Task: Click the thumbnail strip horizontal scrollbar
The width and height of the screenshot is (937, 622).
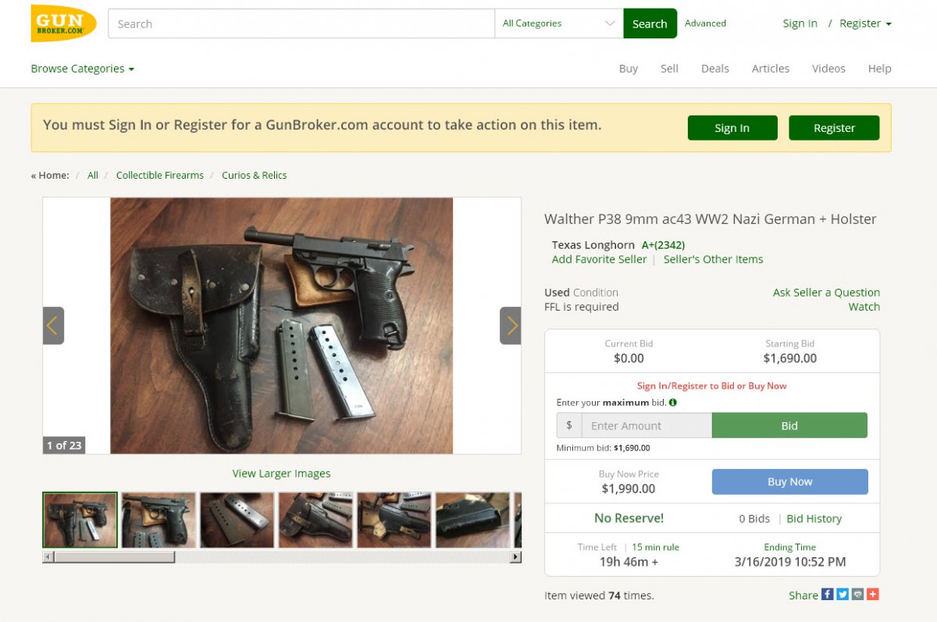Action: pos(282,557)
